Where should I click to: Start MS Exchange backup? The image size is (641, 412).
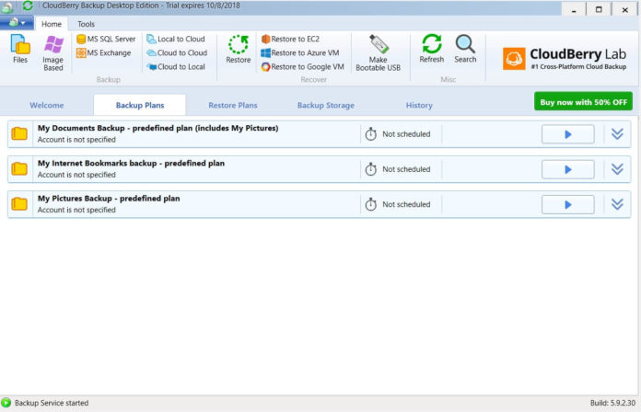point(104,52)
